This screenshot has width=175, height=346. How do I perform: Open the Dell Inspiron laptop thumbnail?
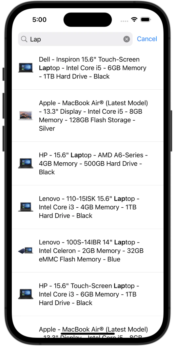tap(26, 68)
